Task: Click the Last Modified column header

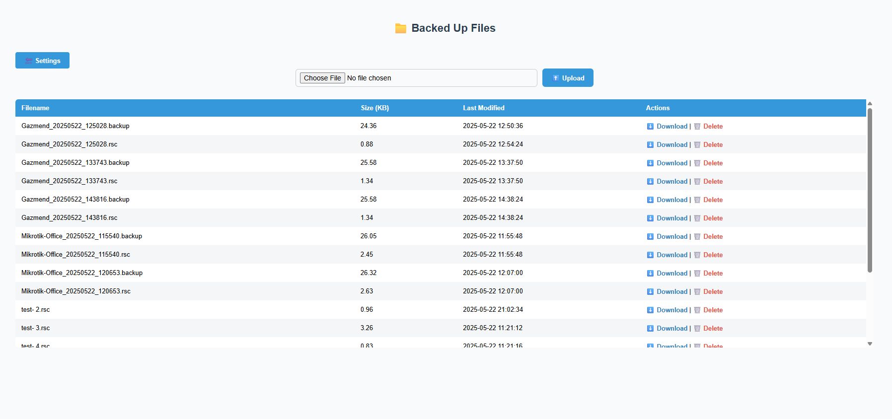Action: click(483, 108)
